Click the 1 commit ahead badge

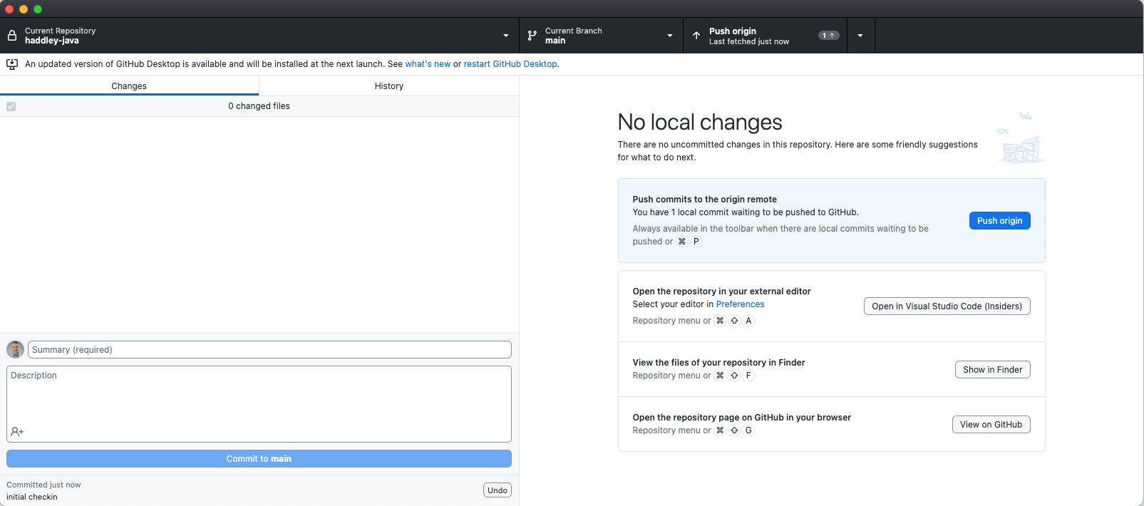828,36
